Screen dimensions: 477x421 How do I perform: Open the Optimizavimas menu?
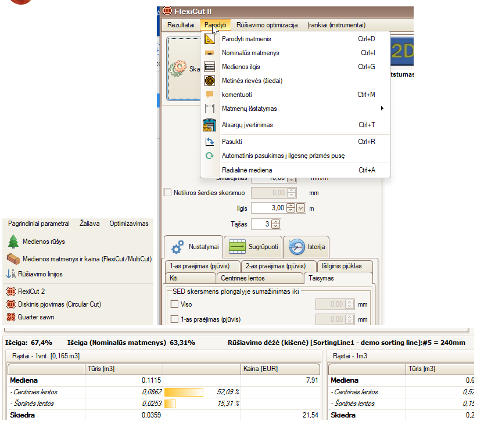pos(129,224)
